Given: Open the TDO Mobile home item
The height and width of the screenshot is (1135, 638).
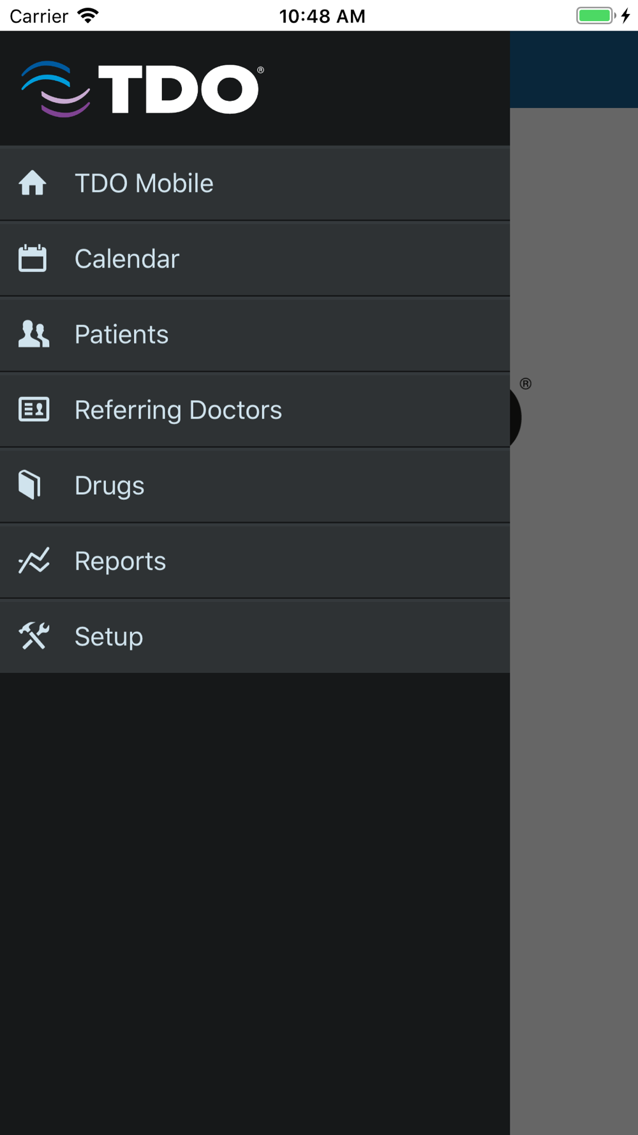Looking at the screenshot, I should pos(144,183).
